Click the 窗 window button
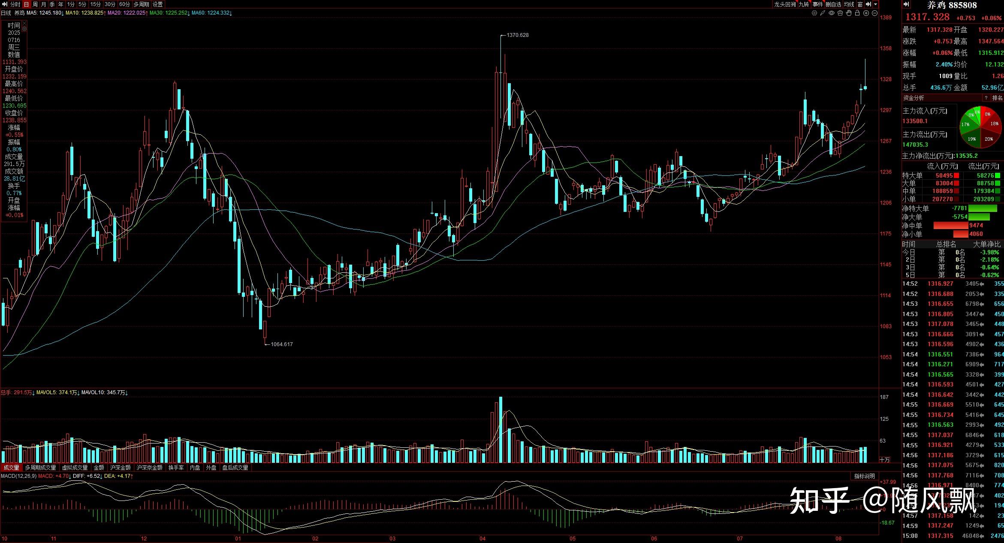Screen dimensions: 1004x543 click(x=860, y=4)
